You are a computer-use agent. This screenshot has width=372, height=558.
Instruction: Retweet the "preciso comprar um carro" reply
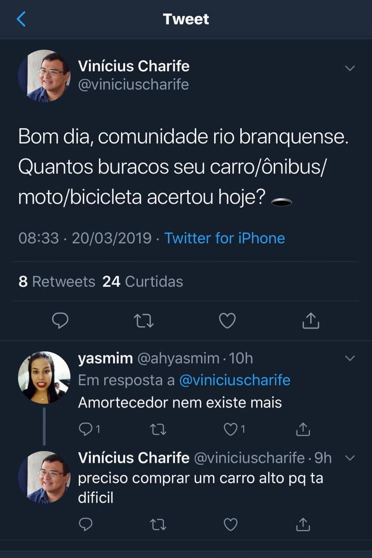[x=158, y=524]
